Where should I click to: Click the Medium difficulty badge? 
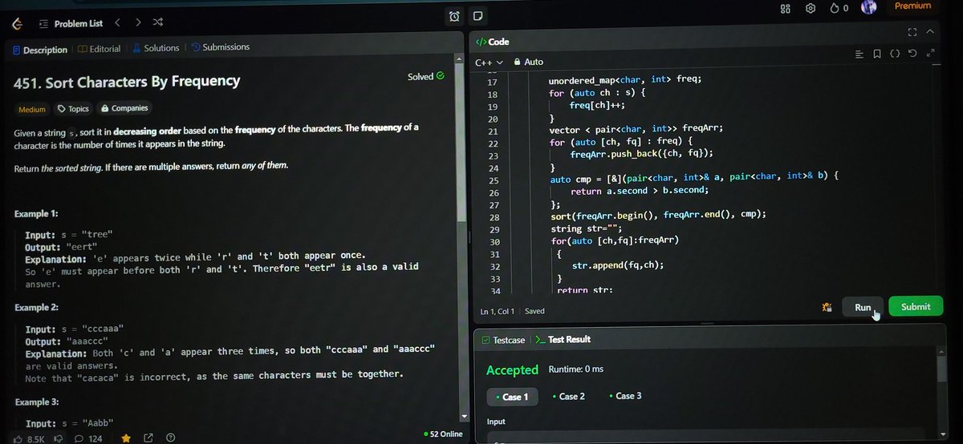coord(32,110)
